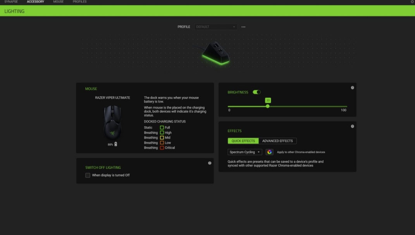This screenshot has width=415, height=235.
Task: Click the orange Low status color swatch
Action: click(162, 143)
